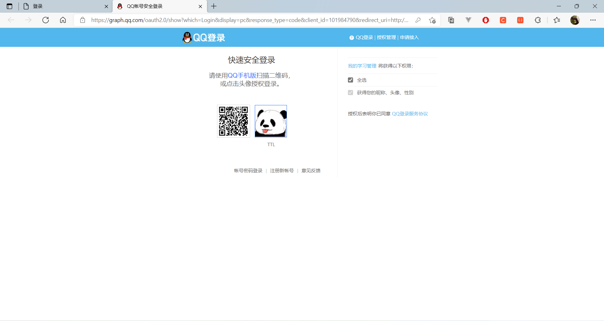This screenshot has height=321, width=604.
Task: Add this page to favorites
Action: 432,20
